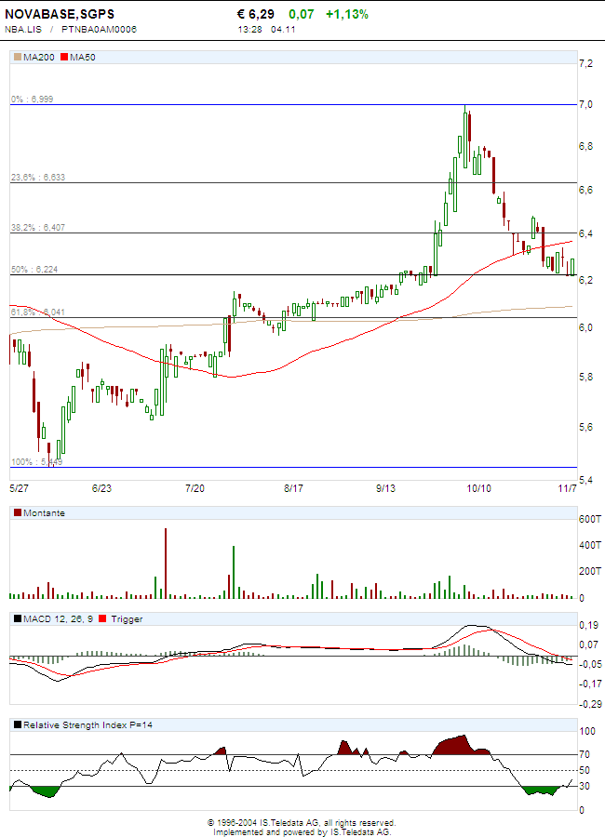This screenshot has height=837, width=605.
Task: Click the 61,8% : 6,041 Fibonacci label
Action: [38, 312]
